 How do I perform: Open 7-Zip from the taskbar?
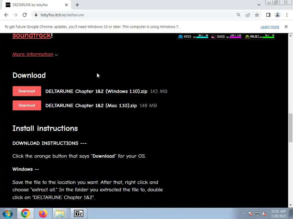point(78,213)
